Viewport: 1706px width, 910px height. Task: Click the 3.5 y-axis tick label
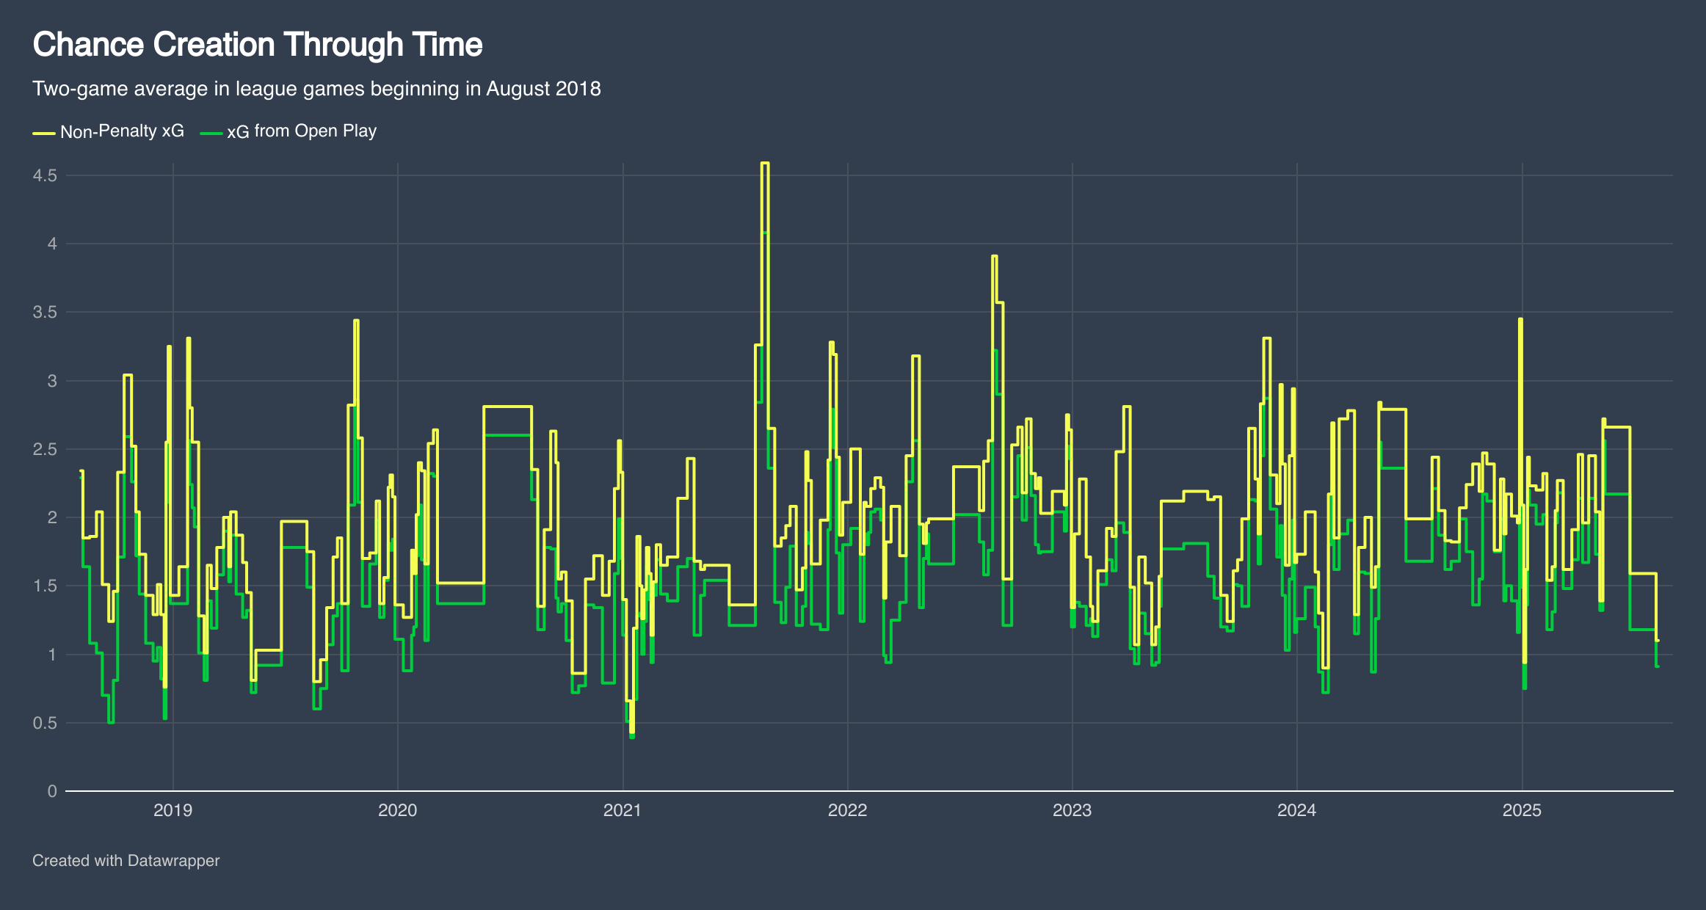[x=44, y=312]
